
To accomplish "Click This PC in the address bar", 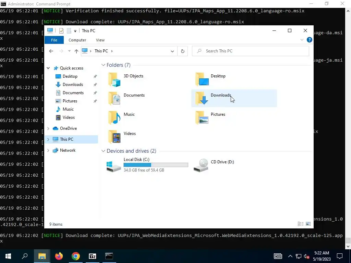I will coord(101,51).
